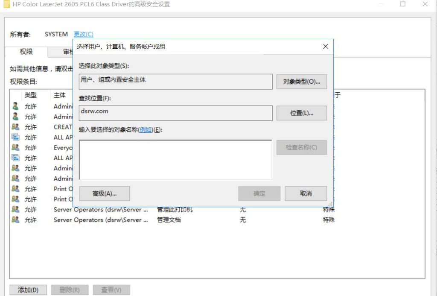Click 允许 in the CREAT row

pos(31,127)
